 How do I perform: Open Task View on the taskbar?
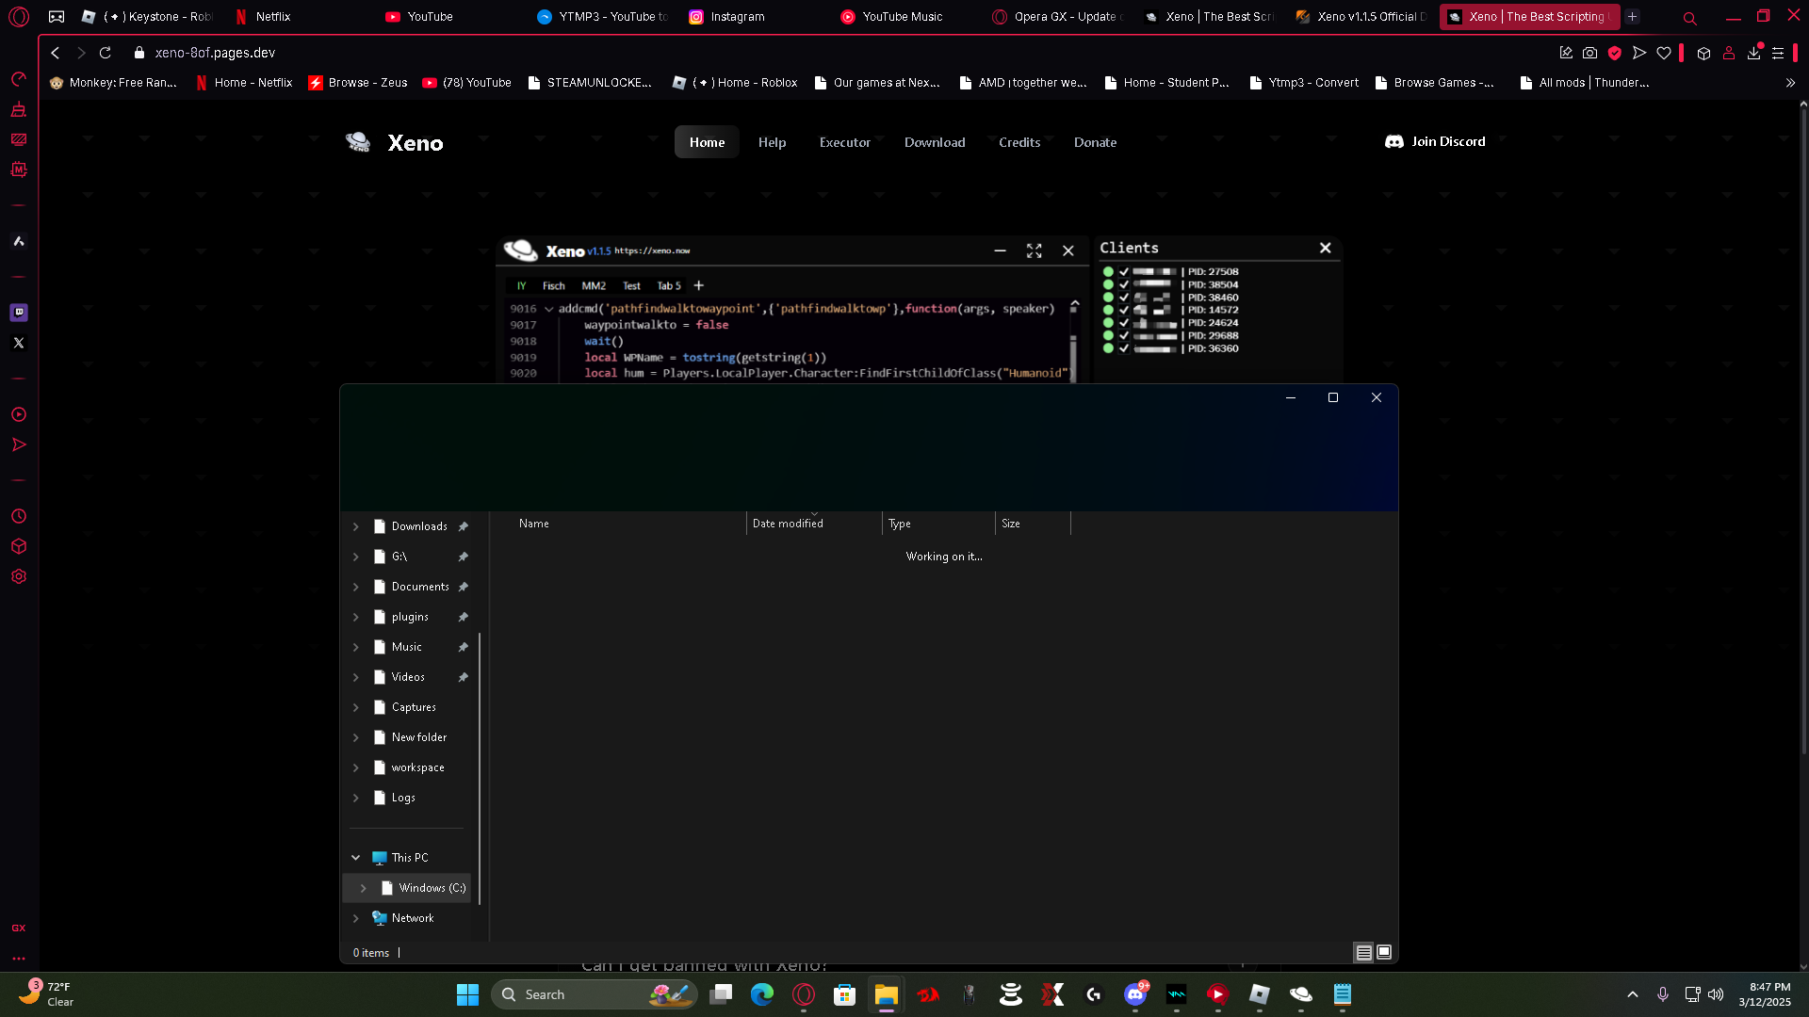pyautogui.click(x=721, y=994)
